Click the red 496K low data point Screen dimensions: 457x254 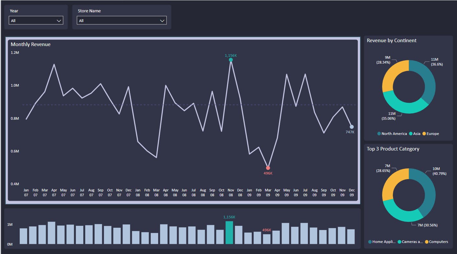(268, 168)
